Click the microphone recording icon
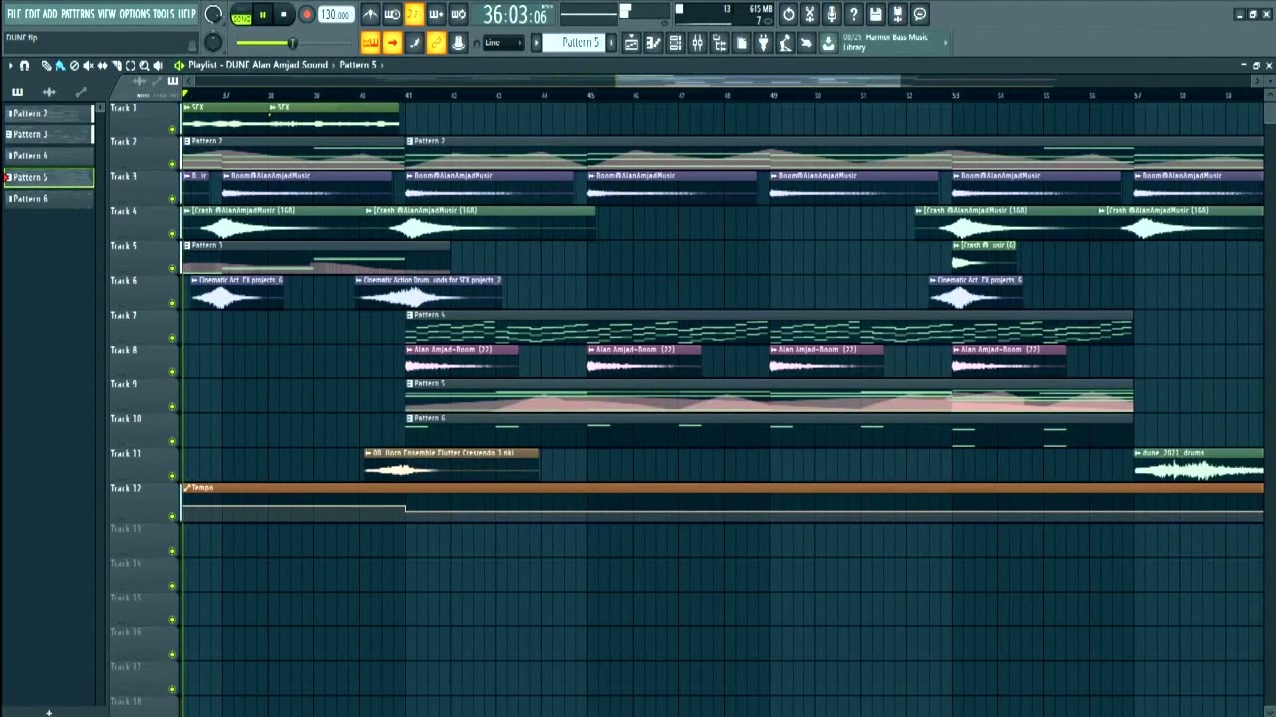Screen dimensions: 1276x717 point(831,14)
